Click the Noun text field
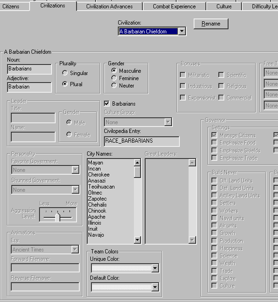The height and width of the screenshot is (302, 278). 29,69
